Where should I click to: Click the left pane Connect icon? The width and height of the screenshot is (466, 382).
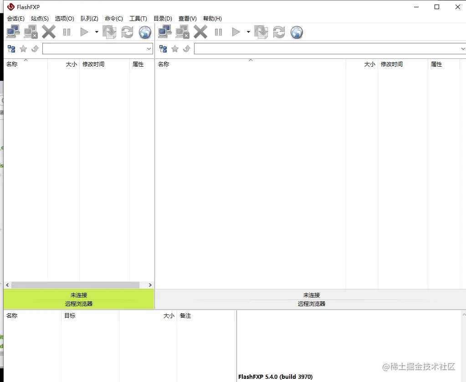(13, 32)
